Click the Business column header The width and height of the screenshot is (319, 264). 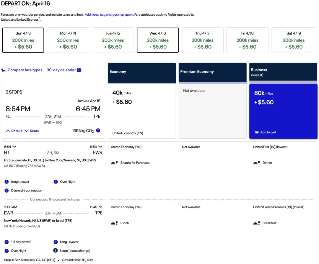(283, 72)
